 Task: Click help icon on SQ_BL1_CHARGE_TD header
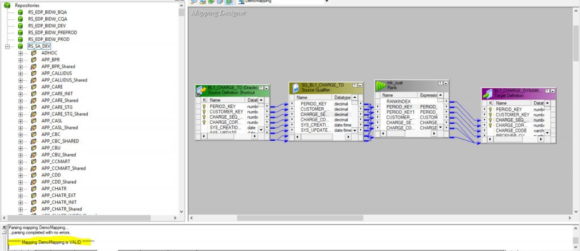[355, 85]
